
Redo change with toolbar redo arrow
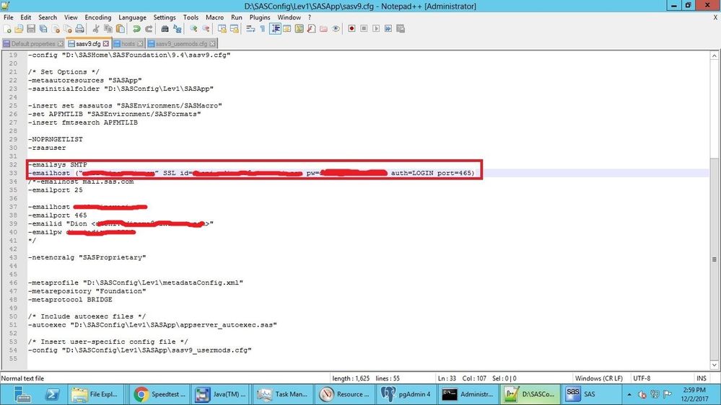point(149,29)
